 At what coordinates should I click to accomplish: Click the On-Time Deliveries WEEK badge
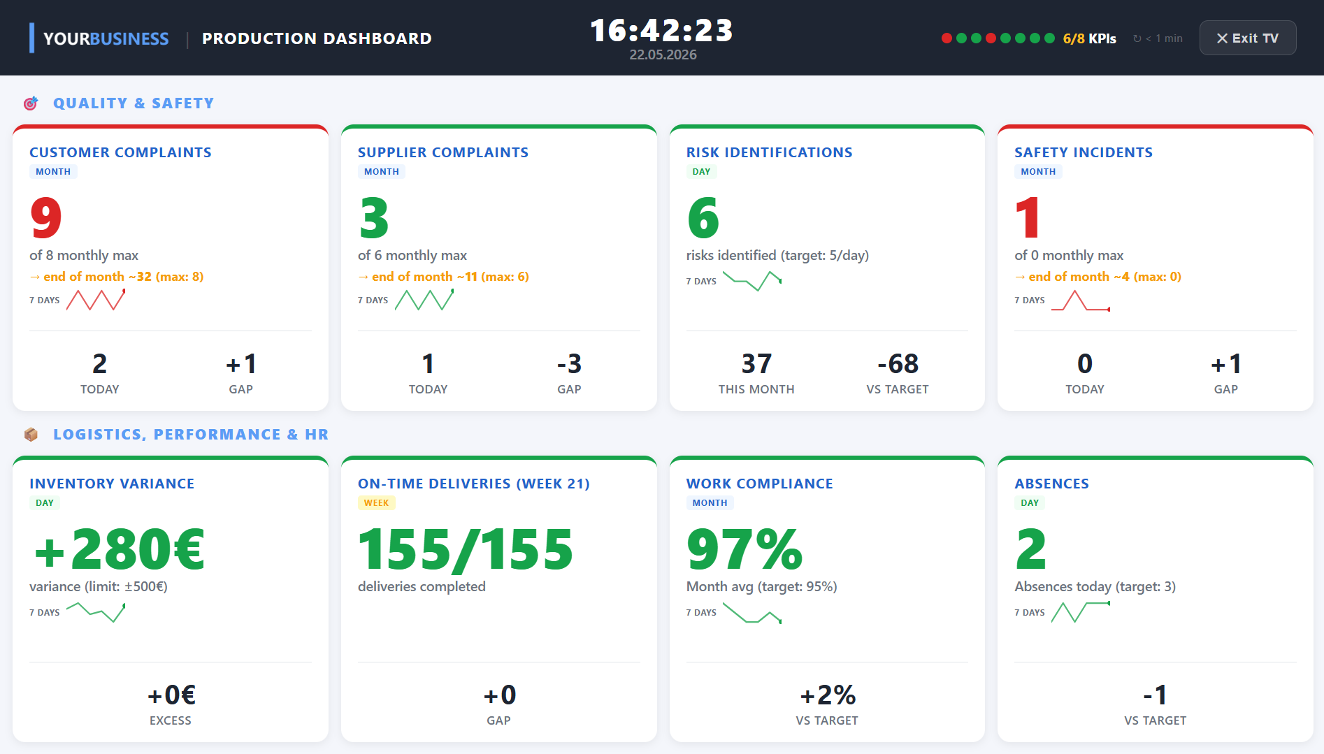pos(376,502)
